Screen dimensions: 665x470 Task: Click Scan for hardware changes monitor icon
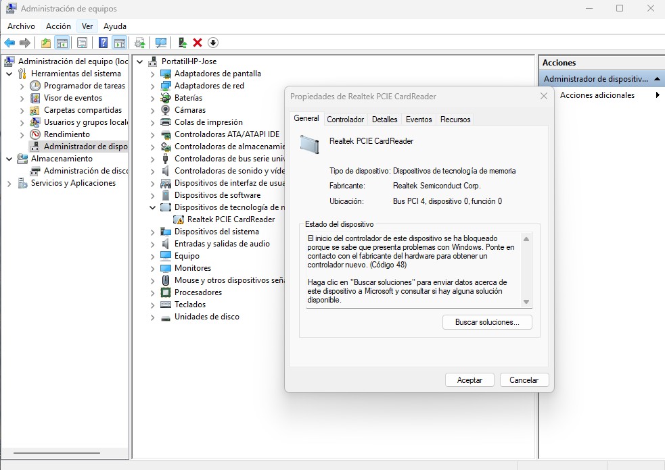pos(161,43)
